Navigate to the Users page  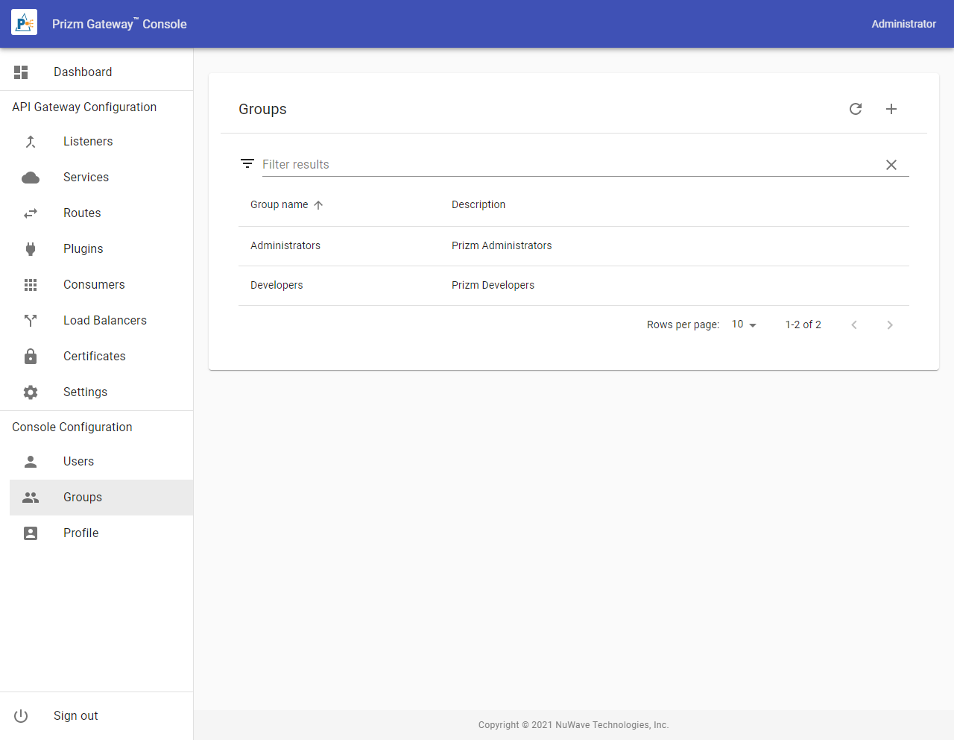[x=78, y=462]
